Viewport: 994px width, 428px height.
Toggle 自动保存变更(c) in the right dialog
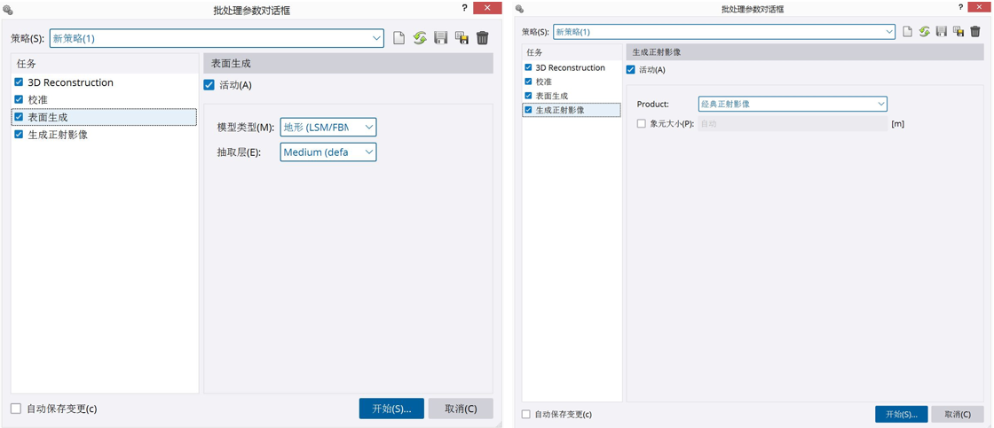[x=526, y=414]
